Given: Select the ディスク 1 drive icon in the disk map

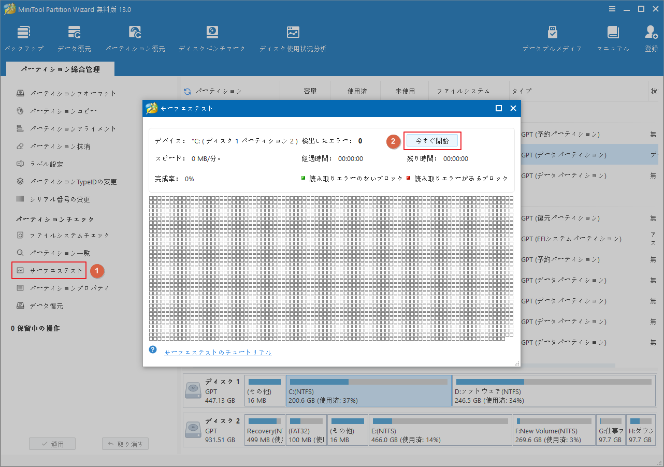Looking at the screenshot, I should click(x=193, y=390).
